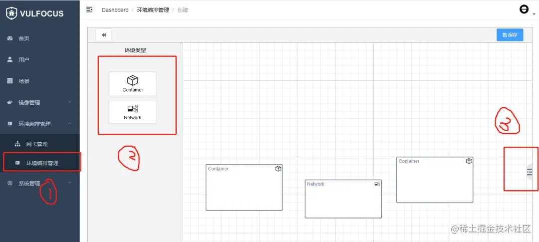
Task: Open the 系统管理 menu
Action: [40, 183]
